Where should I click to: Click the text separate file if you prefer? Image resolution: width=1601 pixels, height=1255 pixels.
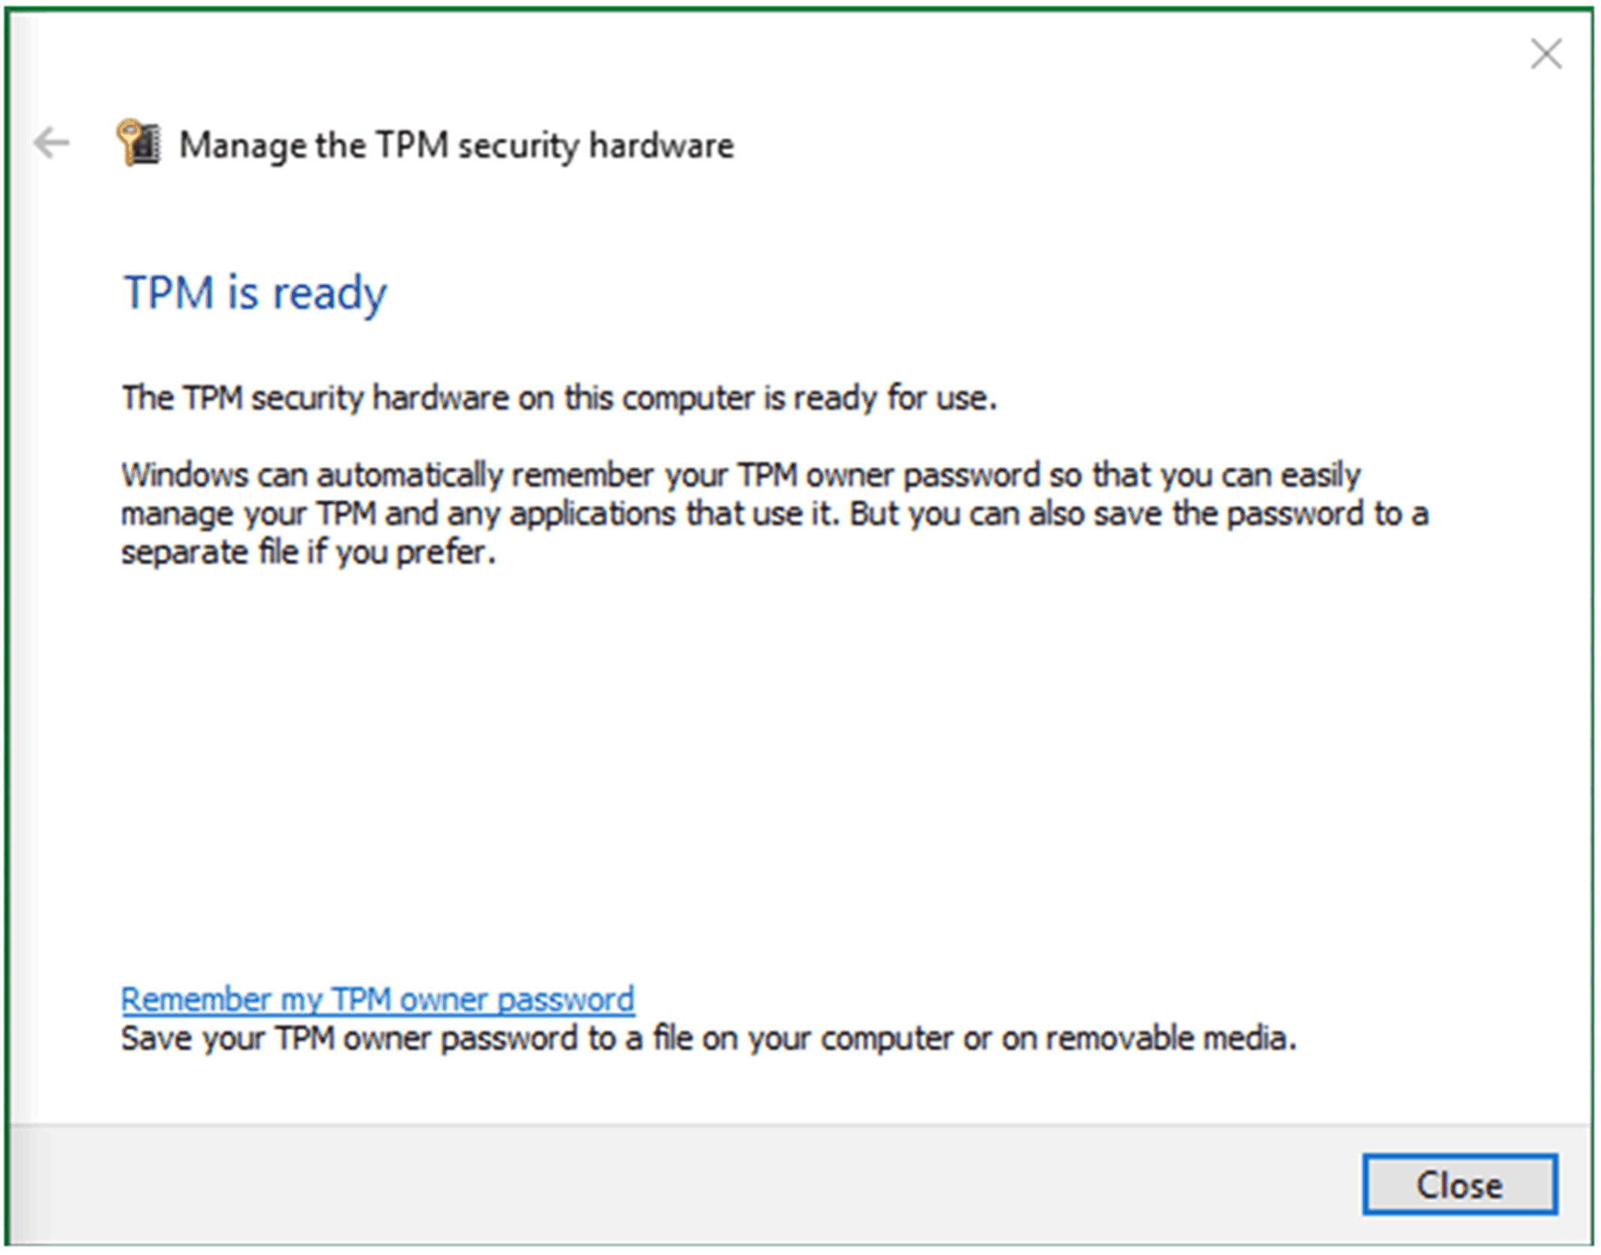click(x=308, y=553)
